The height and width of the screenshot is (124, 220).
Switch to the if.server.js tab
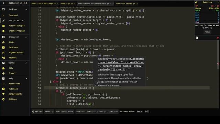[125, 4]
